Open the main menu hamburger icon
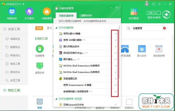Viewport: 175px width, 111px height. [x=159, y=4]
